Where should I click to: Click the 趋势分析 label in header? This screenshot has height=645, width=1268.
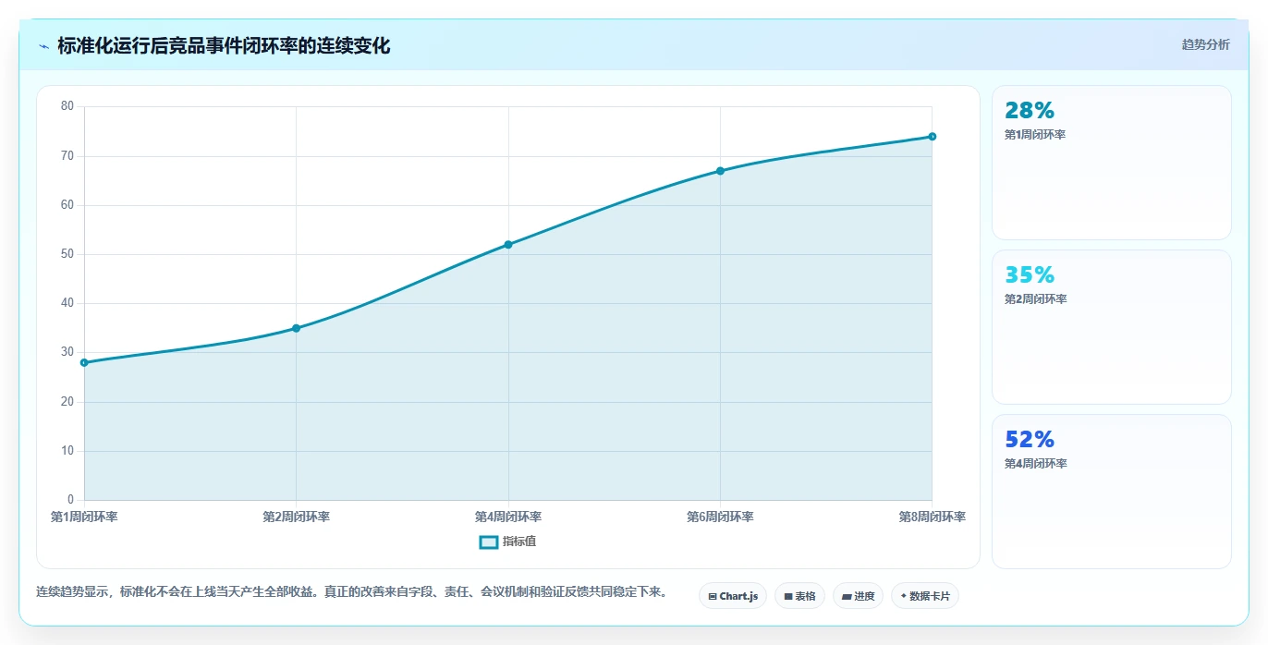1205,44
